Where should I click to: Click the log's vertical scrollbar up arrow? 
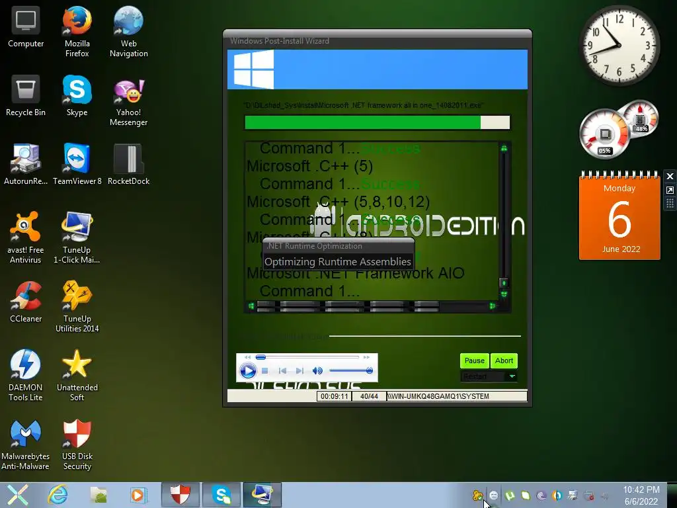504,149
